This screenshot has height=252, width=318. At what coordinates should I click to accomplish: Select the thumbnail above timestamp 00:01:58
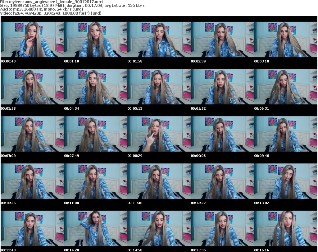[159, 39]
